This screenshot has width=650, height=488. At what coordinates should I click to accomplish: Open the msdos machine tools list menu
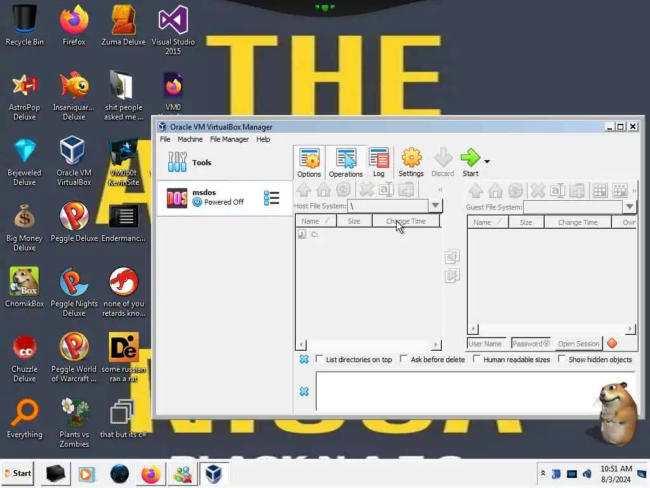coord(272,198)
